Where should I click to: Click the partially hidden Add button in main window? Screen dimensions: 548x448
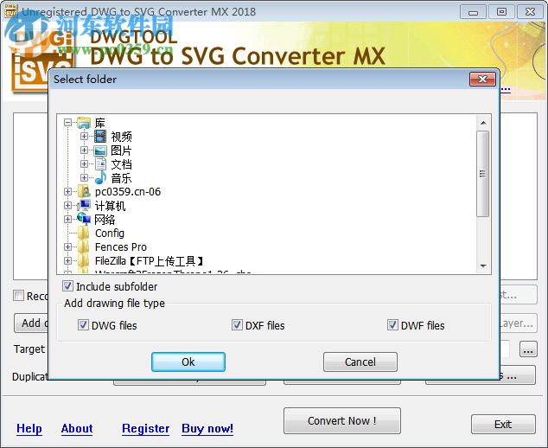click(x=31, y=323)
